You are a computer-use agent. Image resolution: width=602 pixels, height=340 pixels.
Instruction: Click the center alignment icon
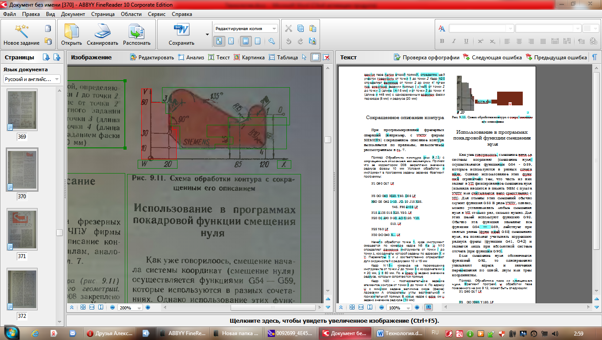point(519,41)
